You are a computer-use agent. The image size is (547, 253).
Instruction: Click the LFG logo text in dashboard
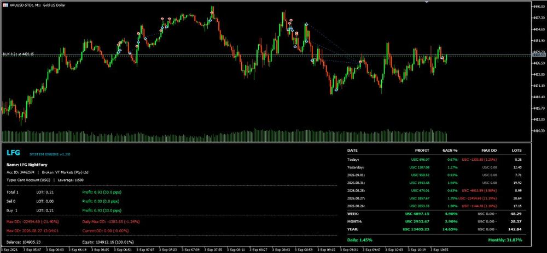[13, 153]
